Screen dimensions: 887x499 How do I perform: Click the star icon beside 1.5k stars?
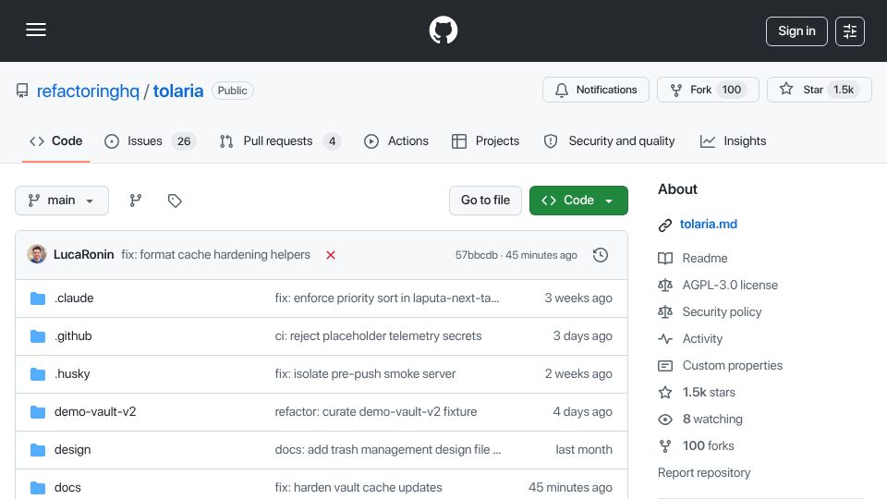(665, 393)
